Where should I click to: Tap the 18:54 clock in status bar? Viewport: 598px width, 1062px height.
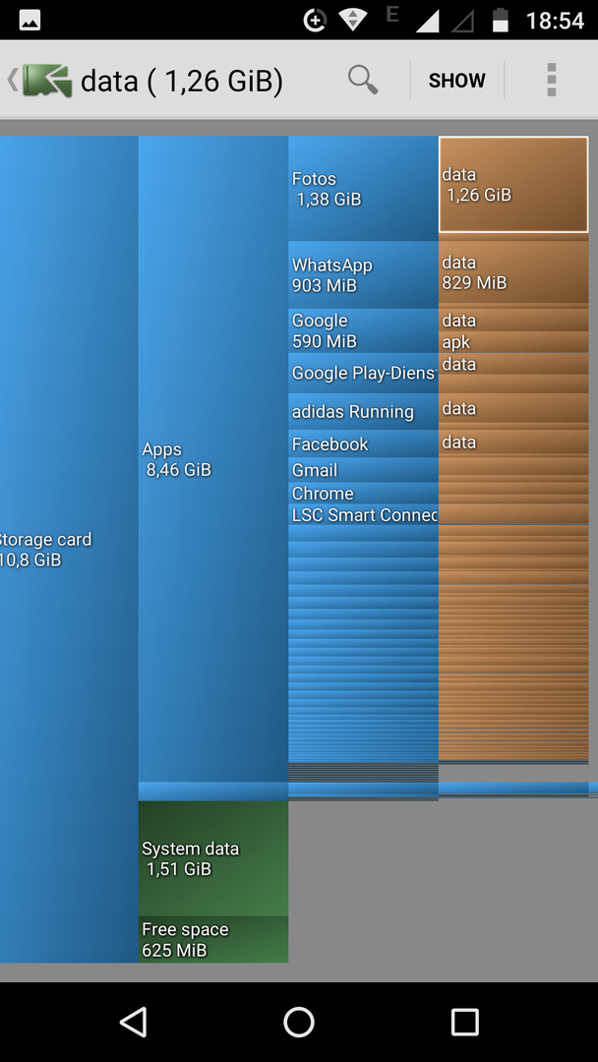[x=555, y=21]
